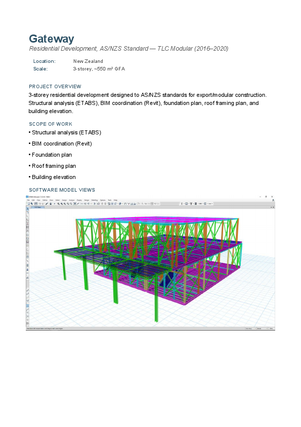301x427 pixels.
Task: Open the One Story dropdown in status bar
Action: click(250, 329)
